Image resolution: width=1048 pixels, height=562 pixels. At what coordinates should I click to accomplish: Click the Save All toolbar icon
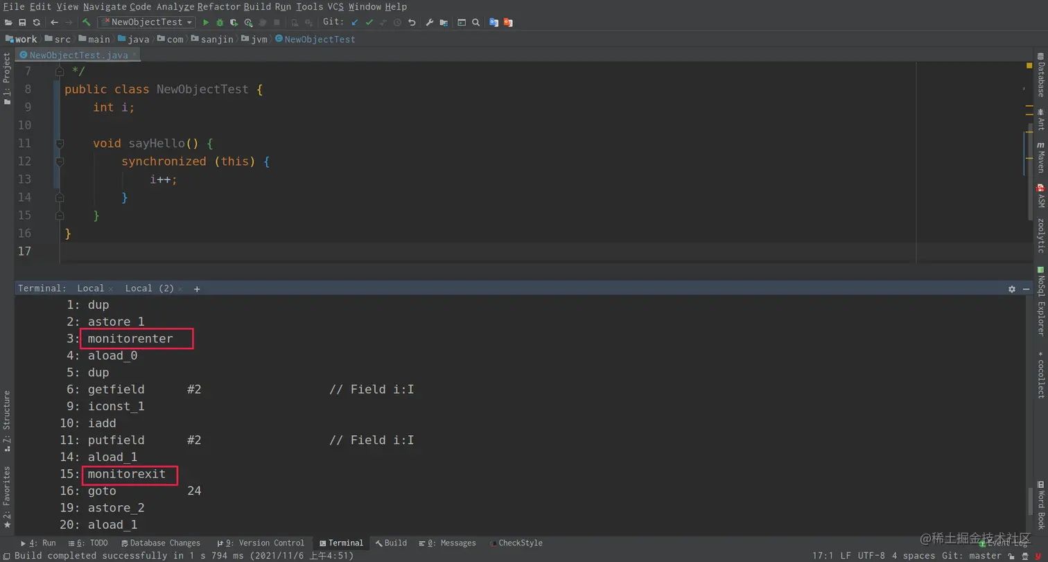click(x=22, y=22)
